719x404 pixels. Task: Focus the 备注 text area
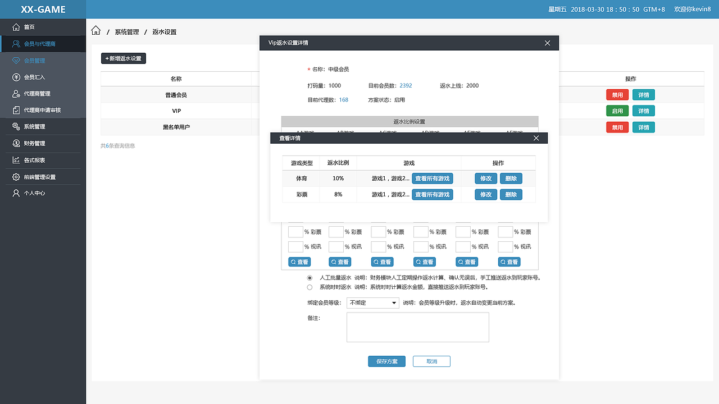[x=418, y=327]
